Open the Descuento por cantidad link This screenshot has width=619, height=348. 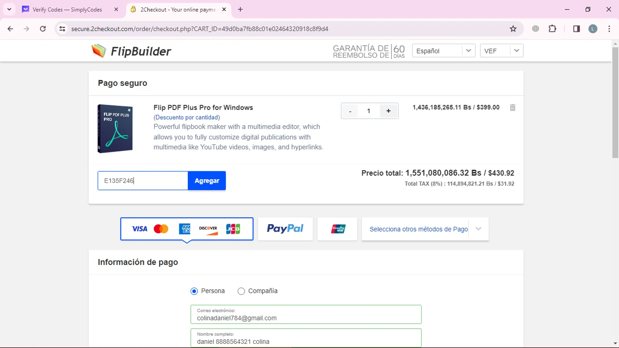pos(187,118)
